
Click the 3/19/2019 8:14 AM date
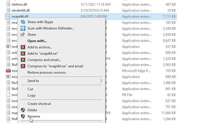(94, 10)
